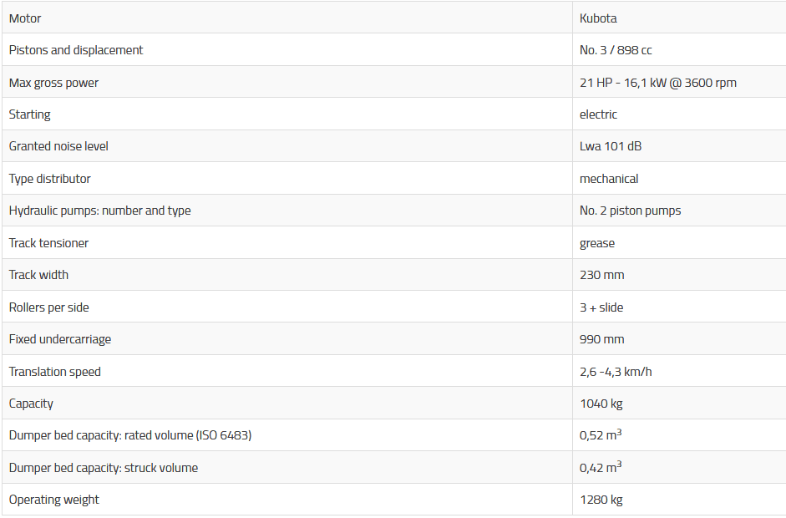Select the "No. 3 / 898 cc" value
This screenshot has height=518, width=786.
[616, 50]
